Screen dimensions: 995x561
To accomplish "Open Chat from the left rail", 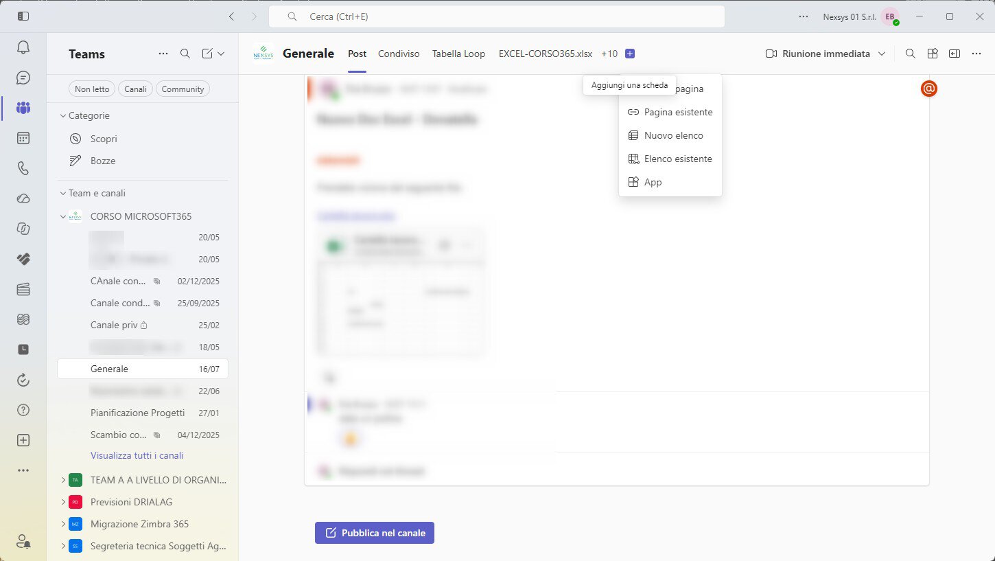I will pyautogui.click(x=23, y=78).
